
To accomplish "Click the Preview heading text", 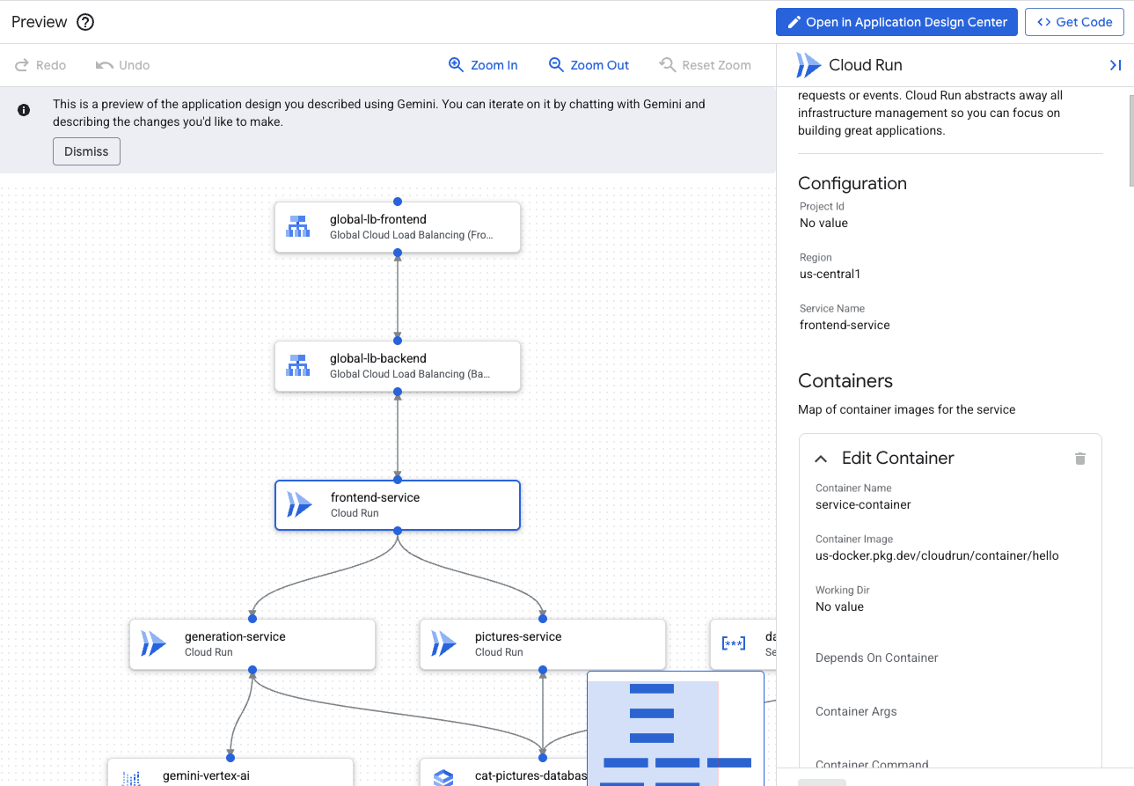I will pyautogui.click(x=40, y=22).
